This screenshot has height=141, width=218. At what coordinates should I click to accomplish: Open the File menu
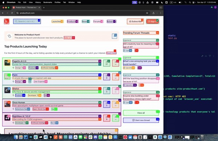click(19, 3)
